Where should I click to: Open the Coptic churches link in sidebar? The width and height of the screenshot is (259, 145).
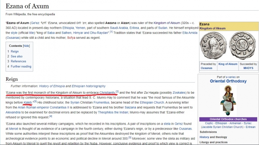click(x=209, y=123)
